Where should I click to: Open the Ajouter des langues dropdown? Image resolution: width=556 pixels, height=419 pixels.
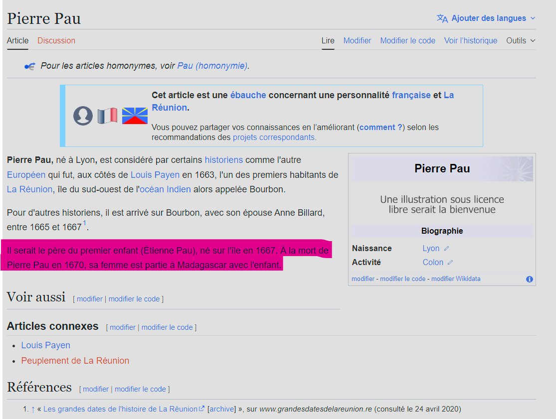pos(486,18)
